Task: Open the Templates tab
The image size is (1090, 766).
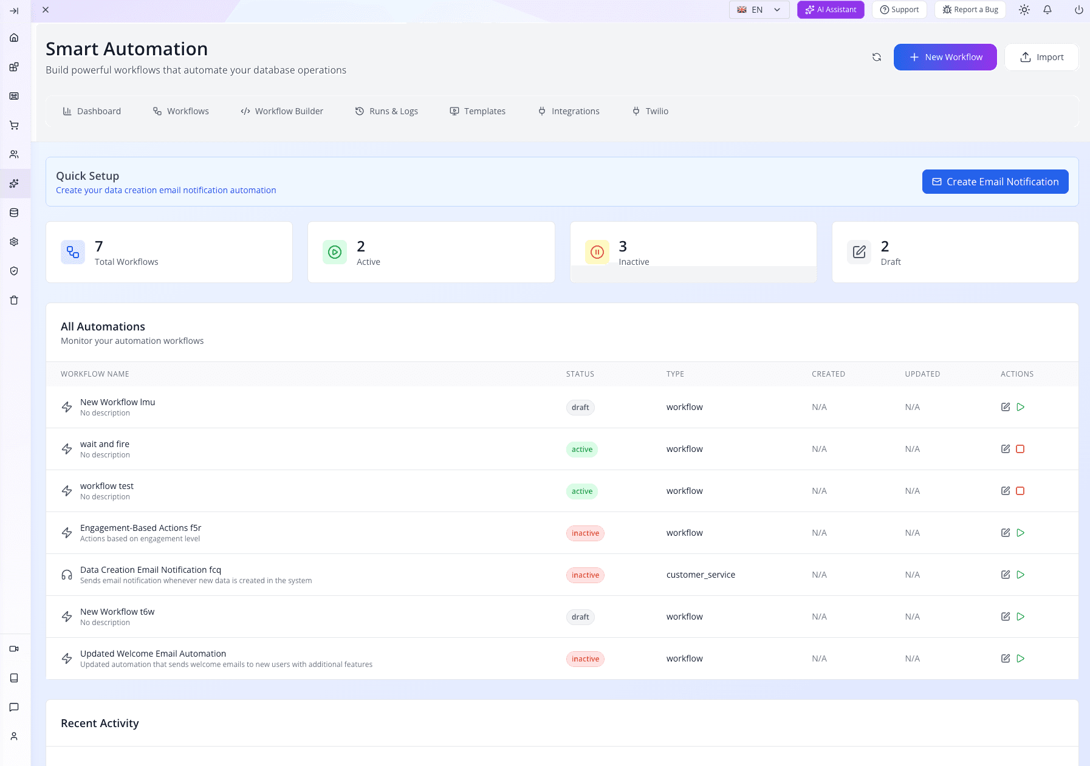Action: [478, 111]
